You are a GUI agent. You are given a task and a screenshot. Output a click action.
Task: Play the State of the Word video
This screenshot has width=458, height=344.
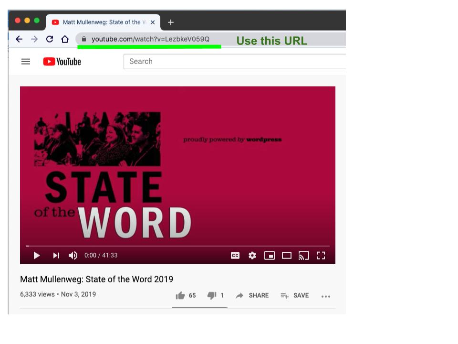coord(37,256)
